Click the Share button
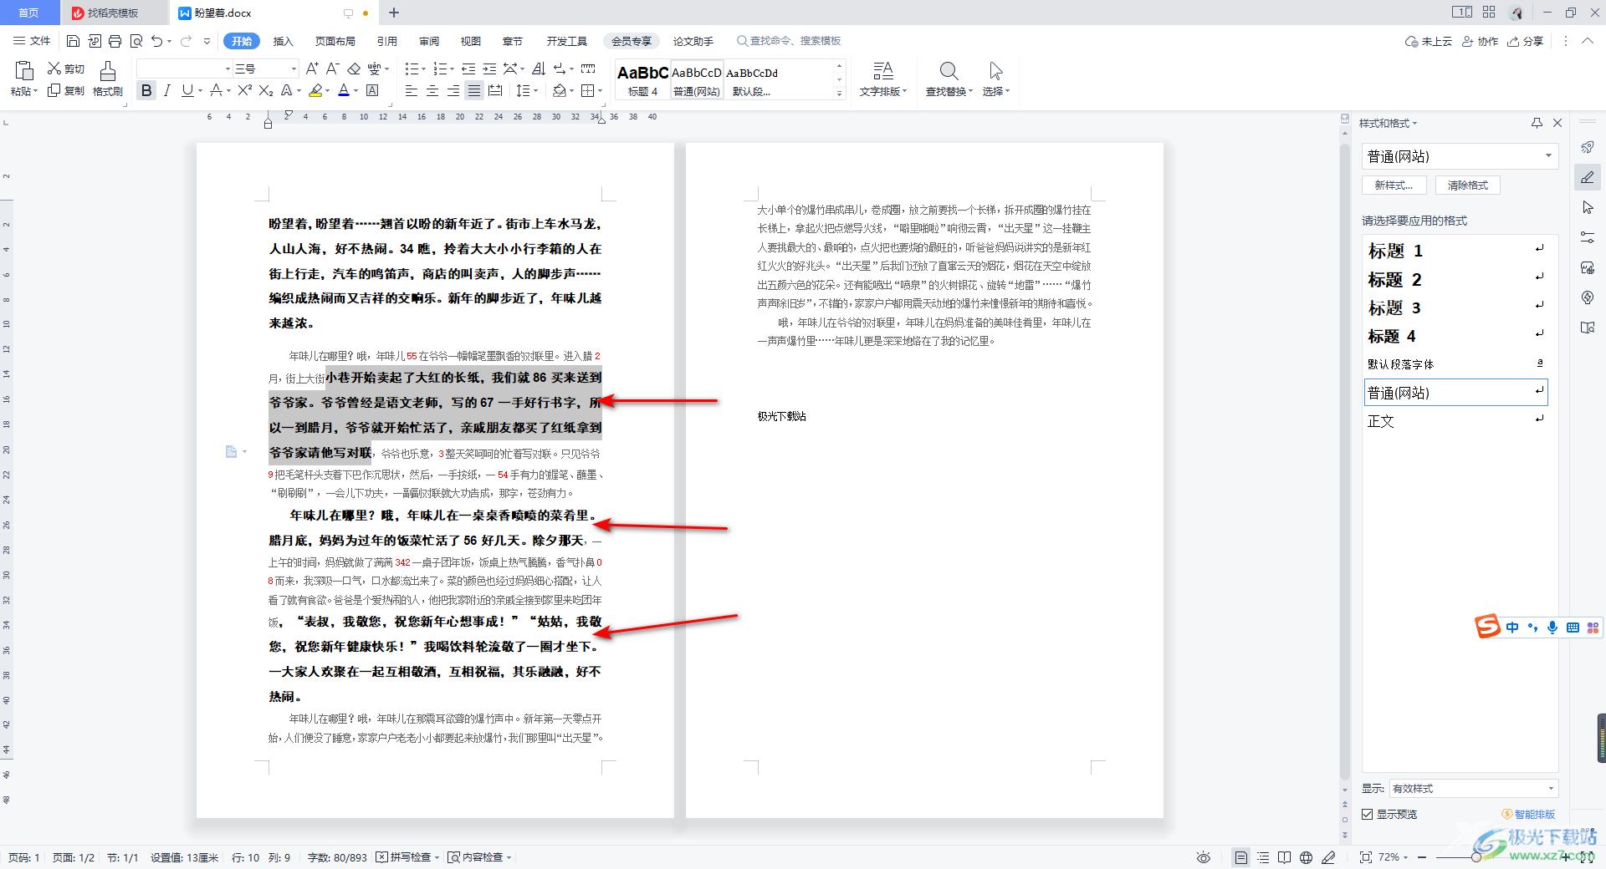The width and height of the screenshot is (1606, 869). [1526, 41]
